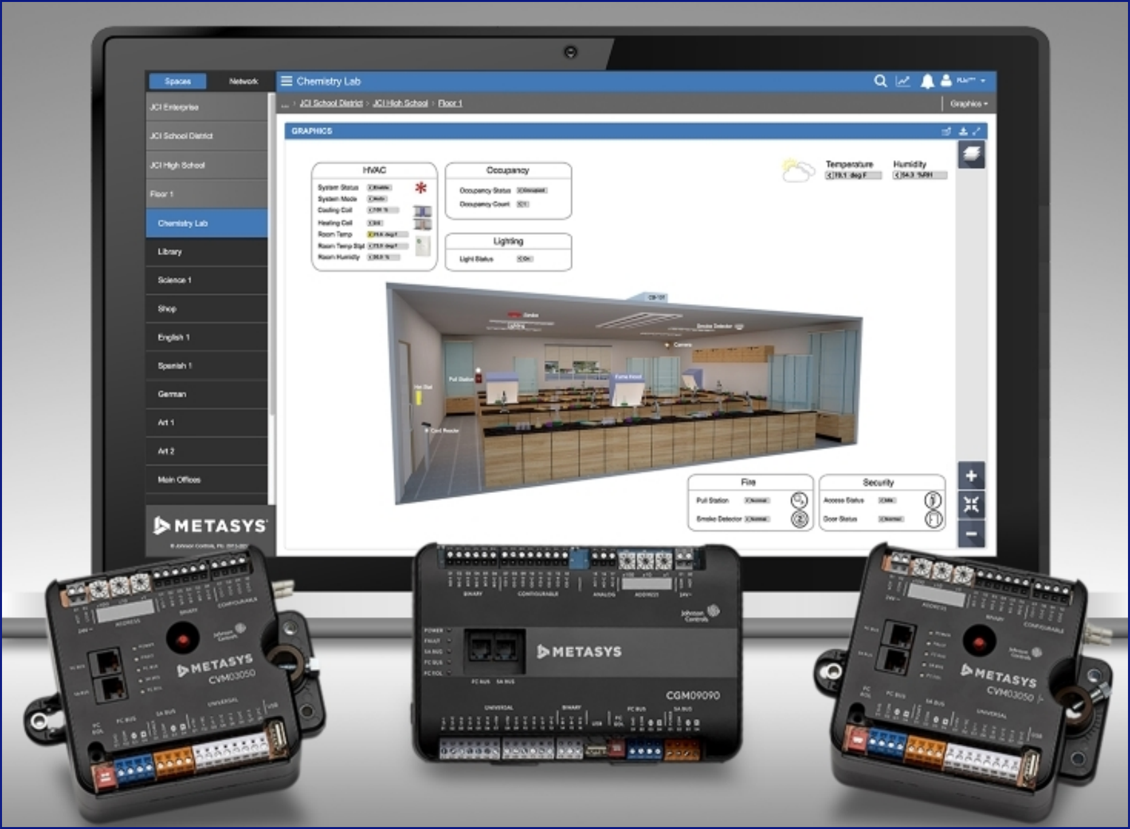Follow the JCI High School breadcrumb link
Image resolution: width=1130 pixels, height=829 pixels.
[x=400, y=103]
